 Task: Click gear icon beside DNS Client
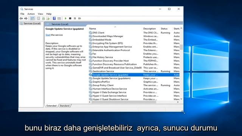[90, 32]
